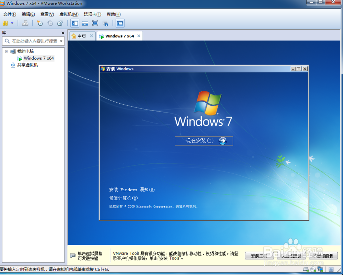
Task: Take a snapshot of this virtual machine
Action: 39,23
